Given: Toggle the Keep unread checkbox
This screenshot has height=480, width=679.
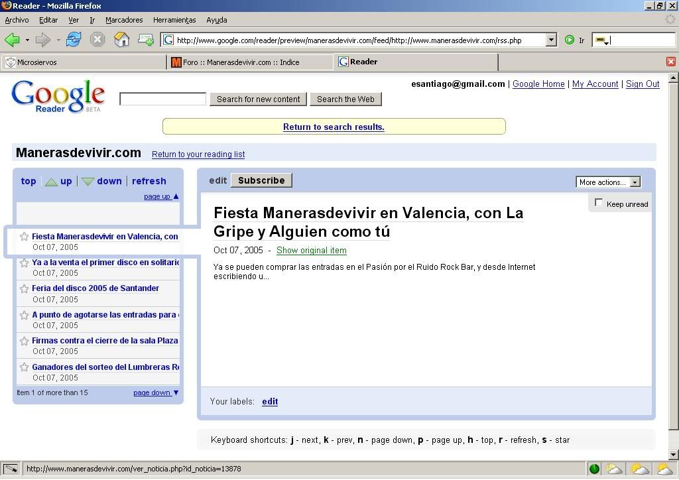Looking at the screenshot, I should pos(599,203).
